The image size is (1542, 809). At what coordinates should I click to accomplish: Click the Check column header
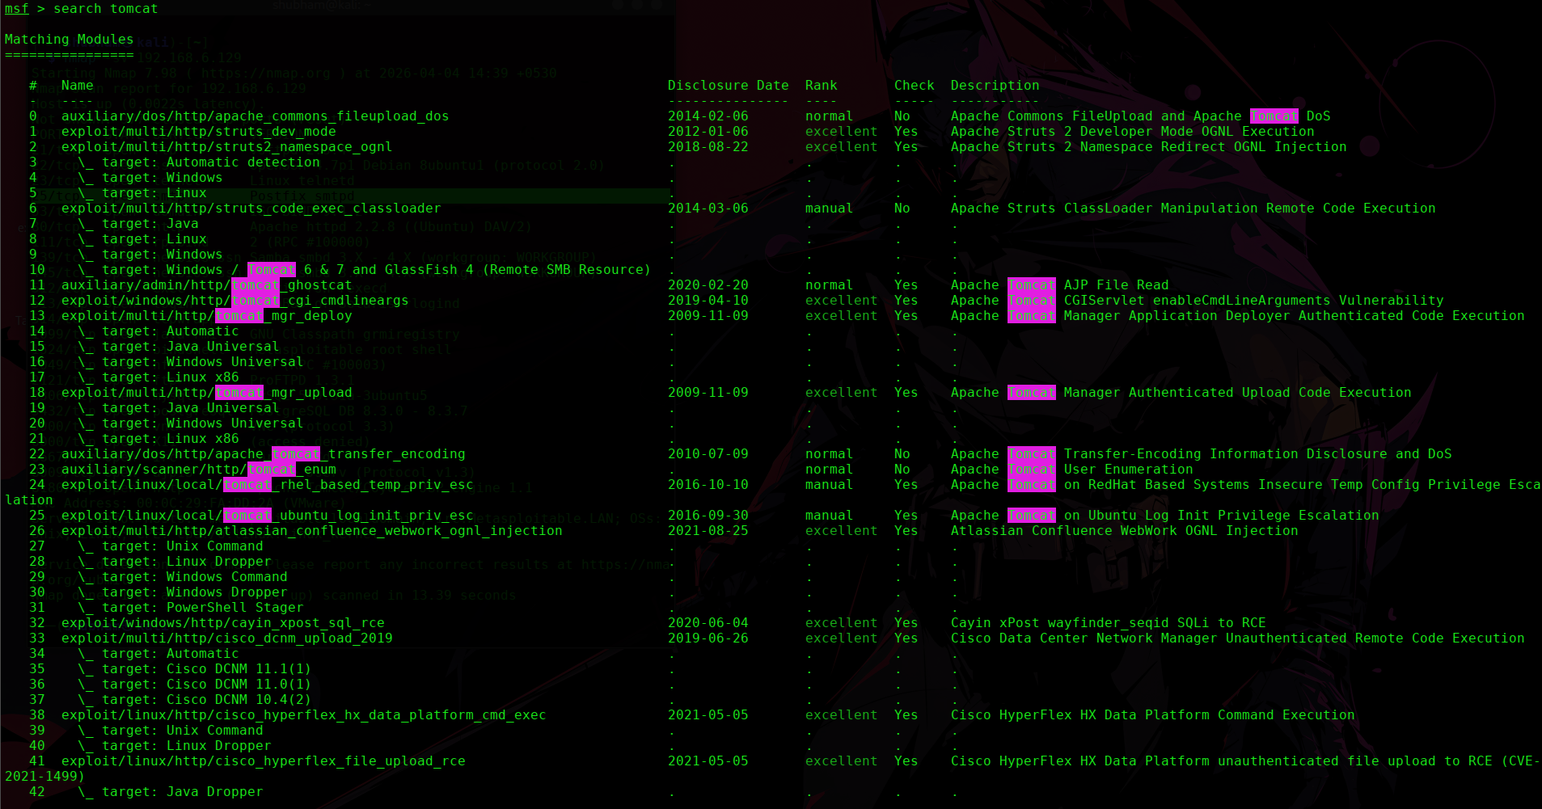click(914, 86)
